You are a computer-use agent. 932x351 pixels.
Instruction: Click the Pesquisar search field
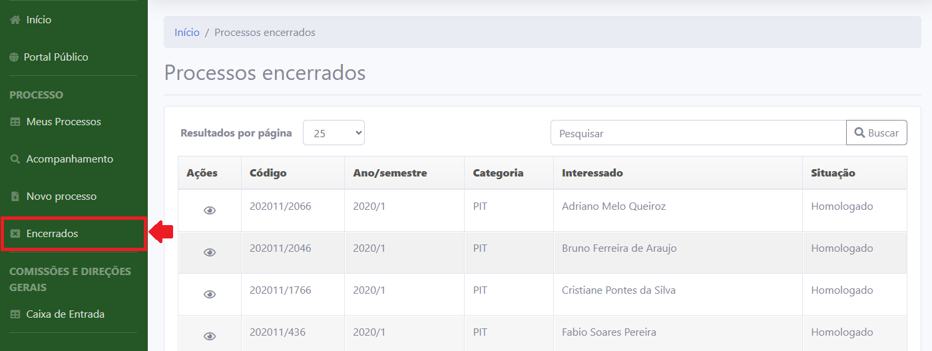(698, 133)
